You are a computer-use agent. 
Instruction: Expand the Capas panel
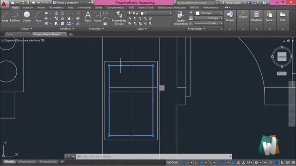point(142,29)
